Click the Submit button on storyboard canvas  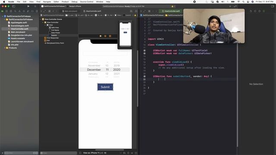click(x=105, y=87)
